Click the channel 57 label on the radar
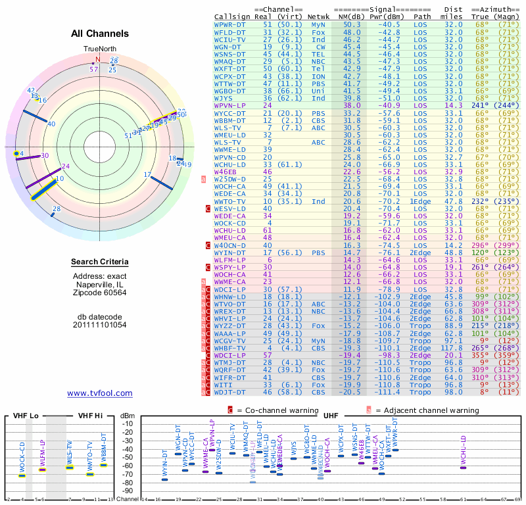This screenshot has width=526, height=505. [93, 69]
